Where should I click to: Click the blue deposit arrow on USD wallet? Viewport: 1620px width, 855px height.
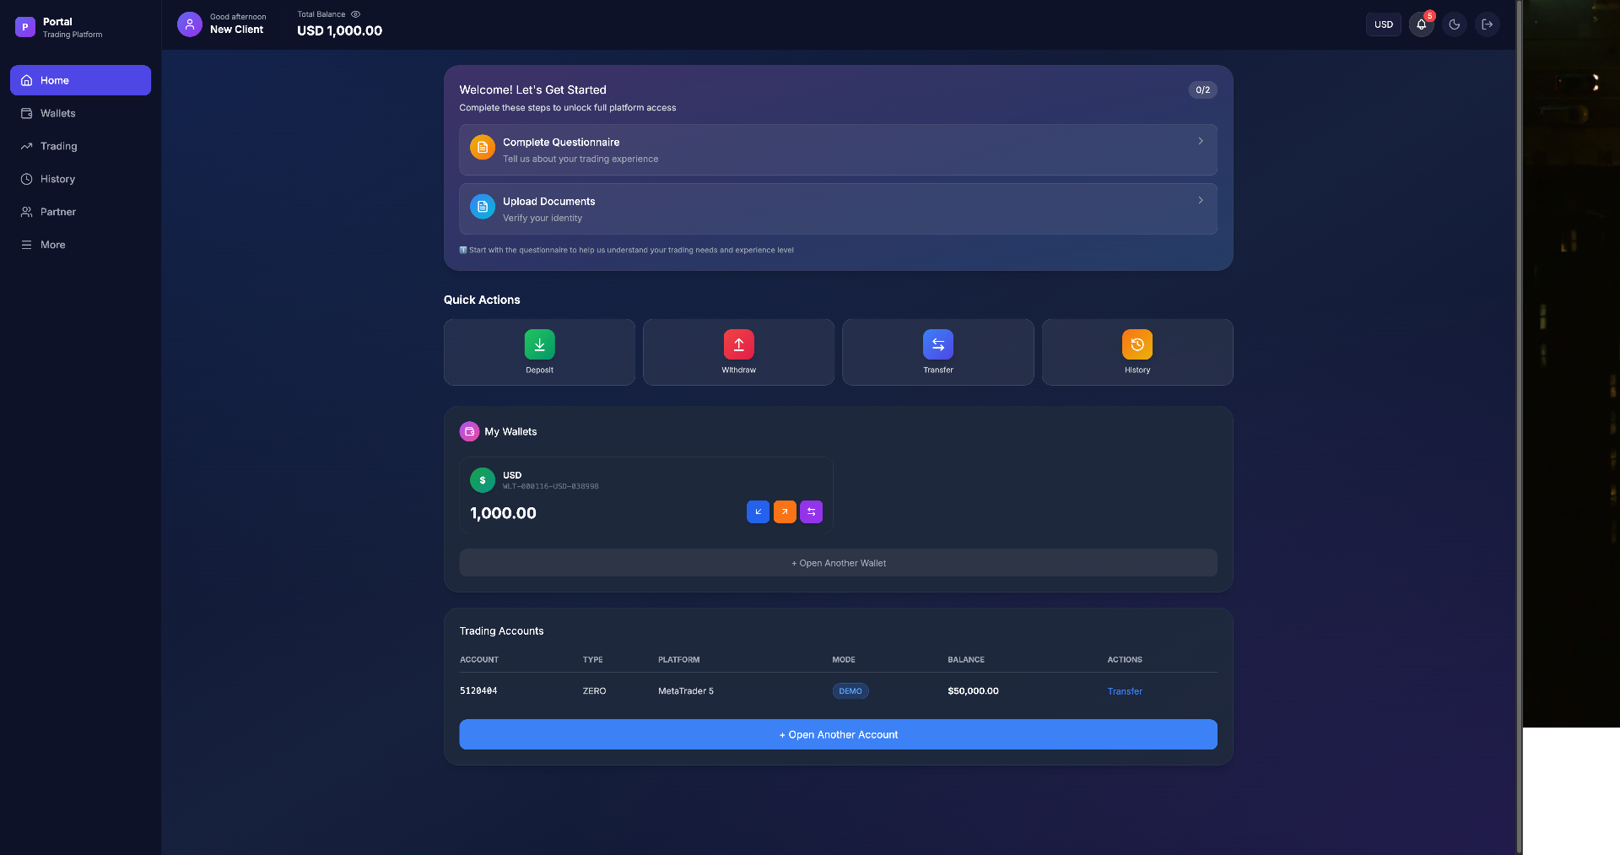tap(758, 511)
